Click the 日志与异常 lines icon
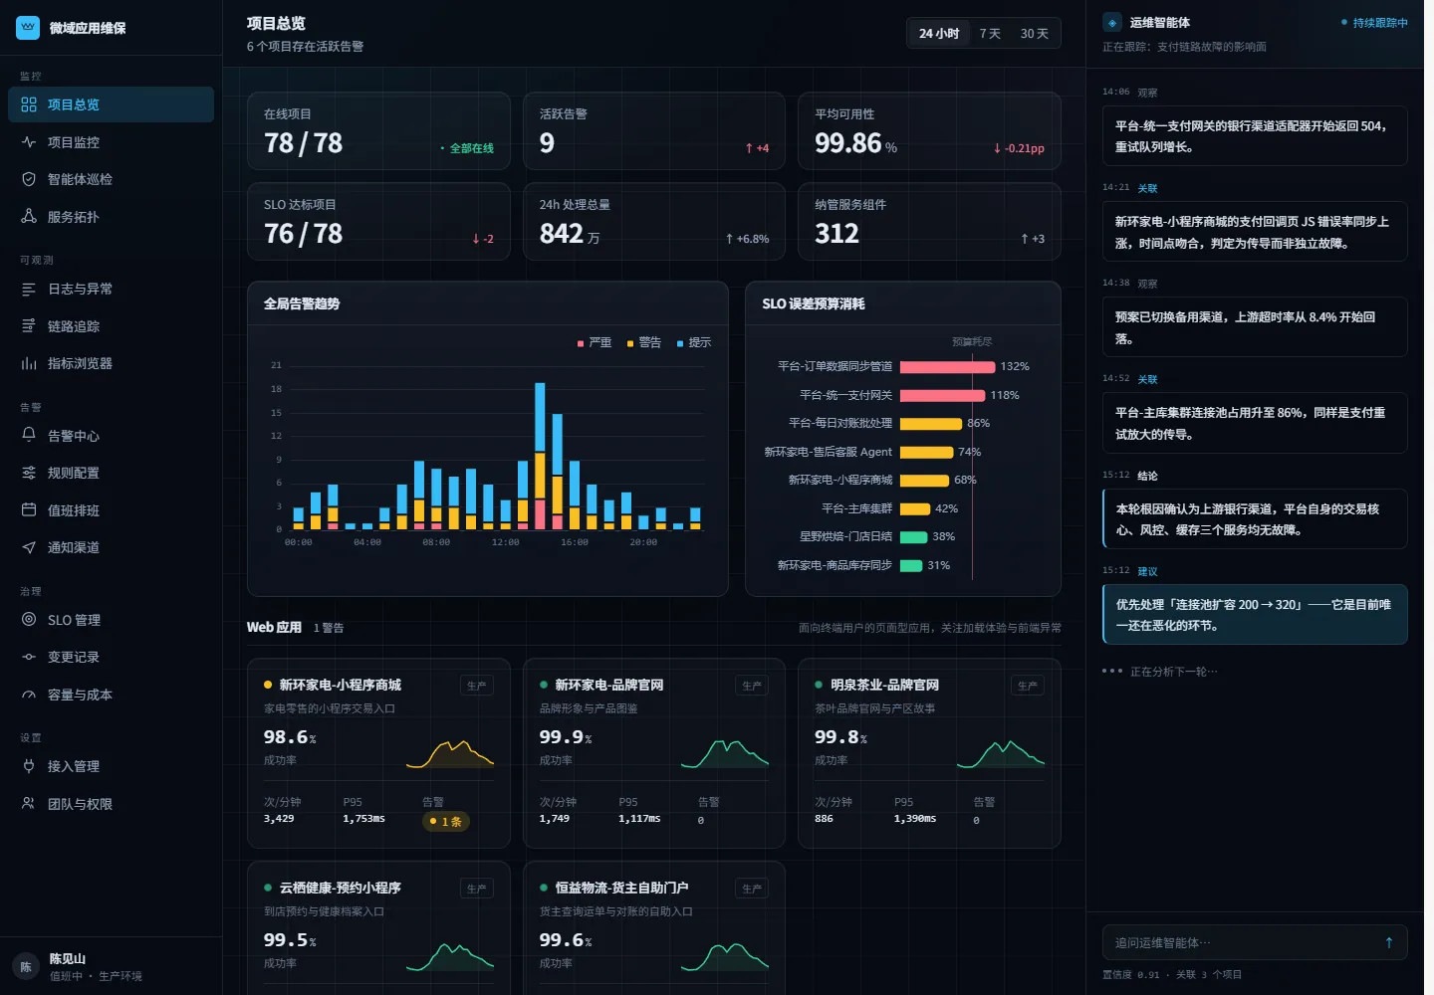The image size is (1434, 995). [29, 289]
